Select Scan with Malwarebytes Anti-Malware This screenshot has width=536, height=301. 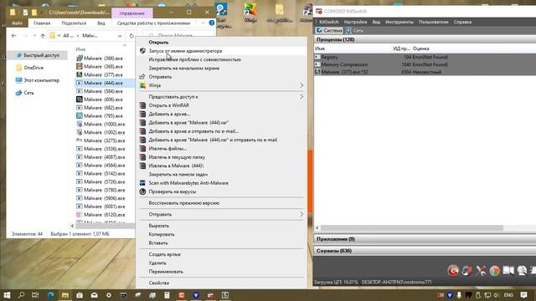click(221, 183)
